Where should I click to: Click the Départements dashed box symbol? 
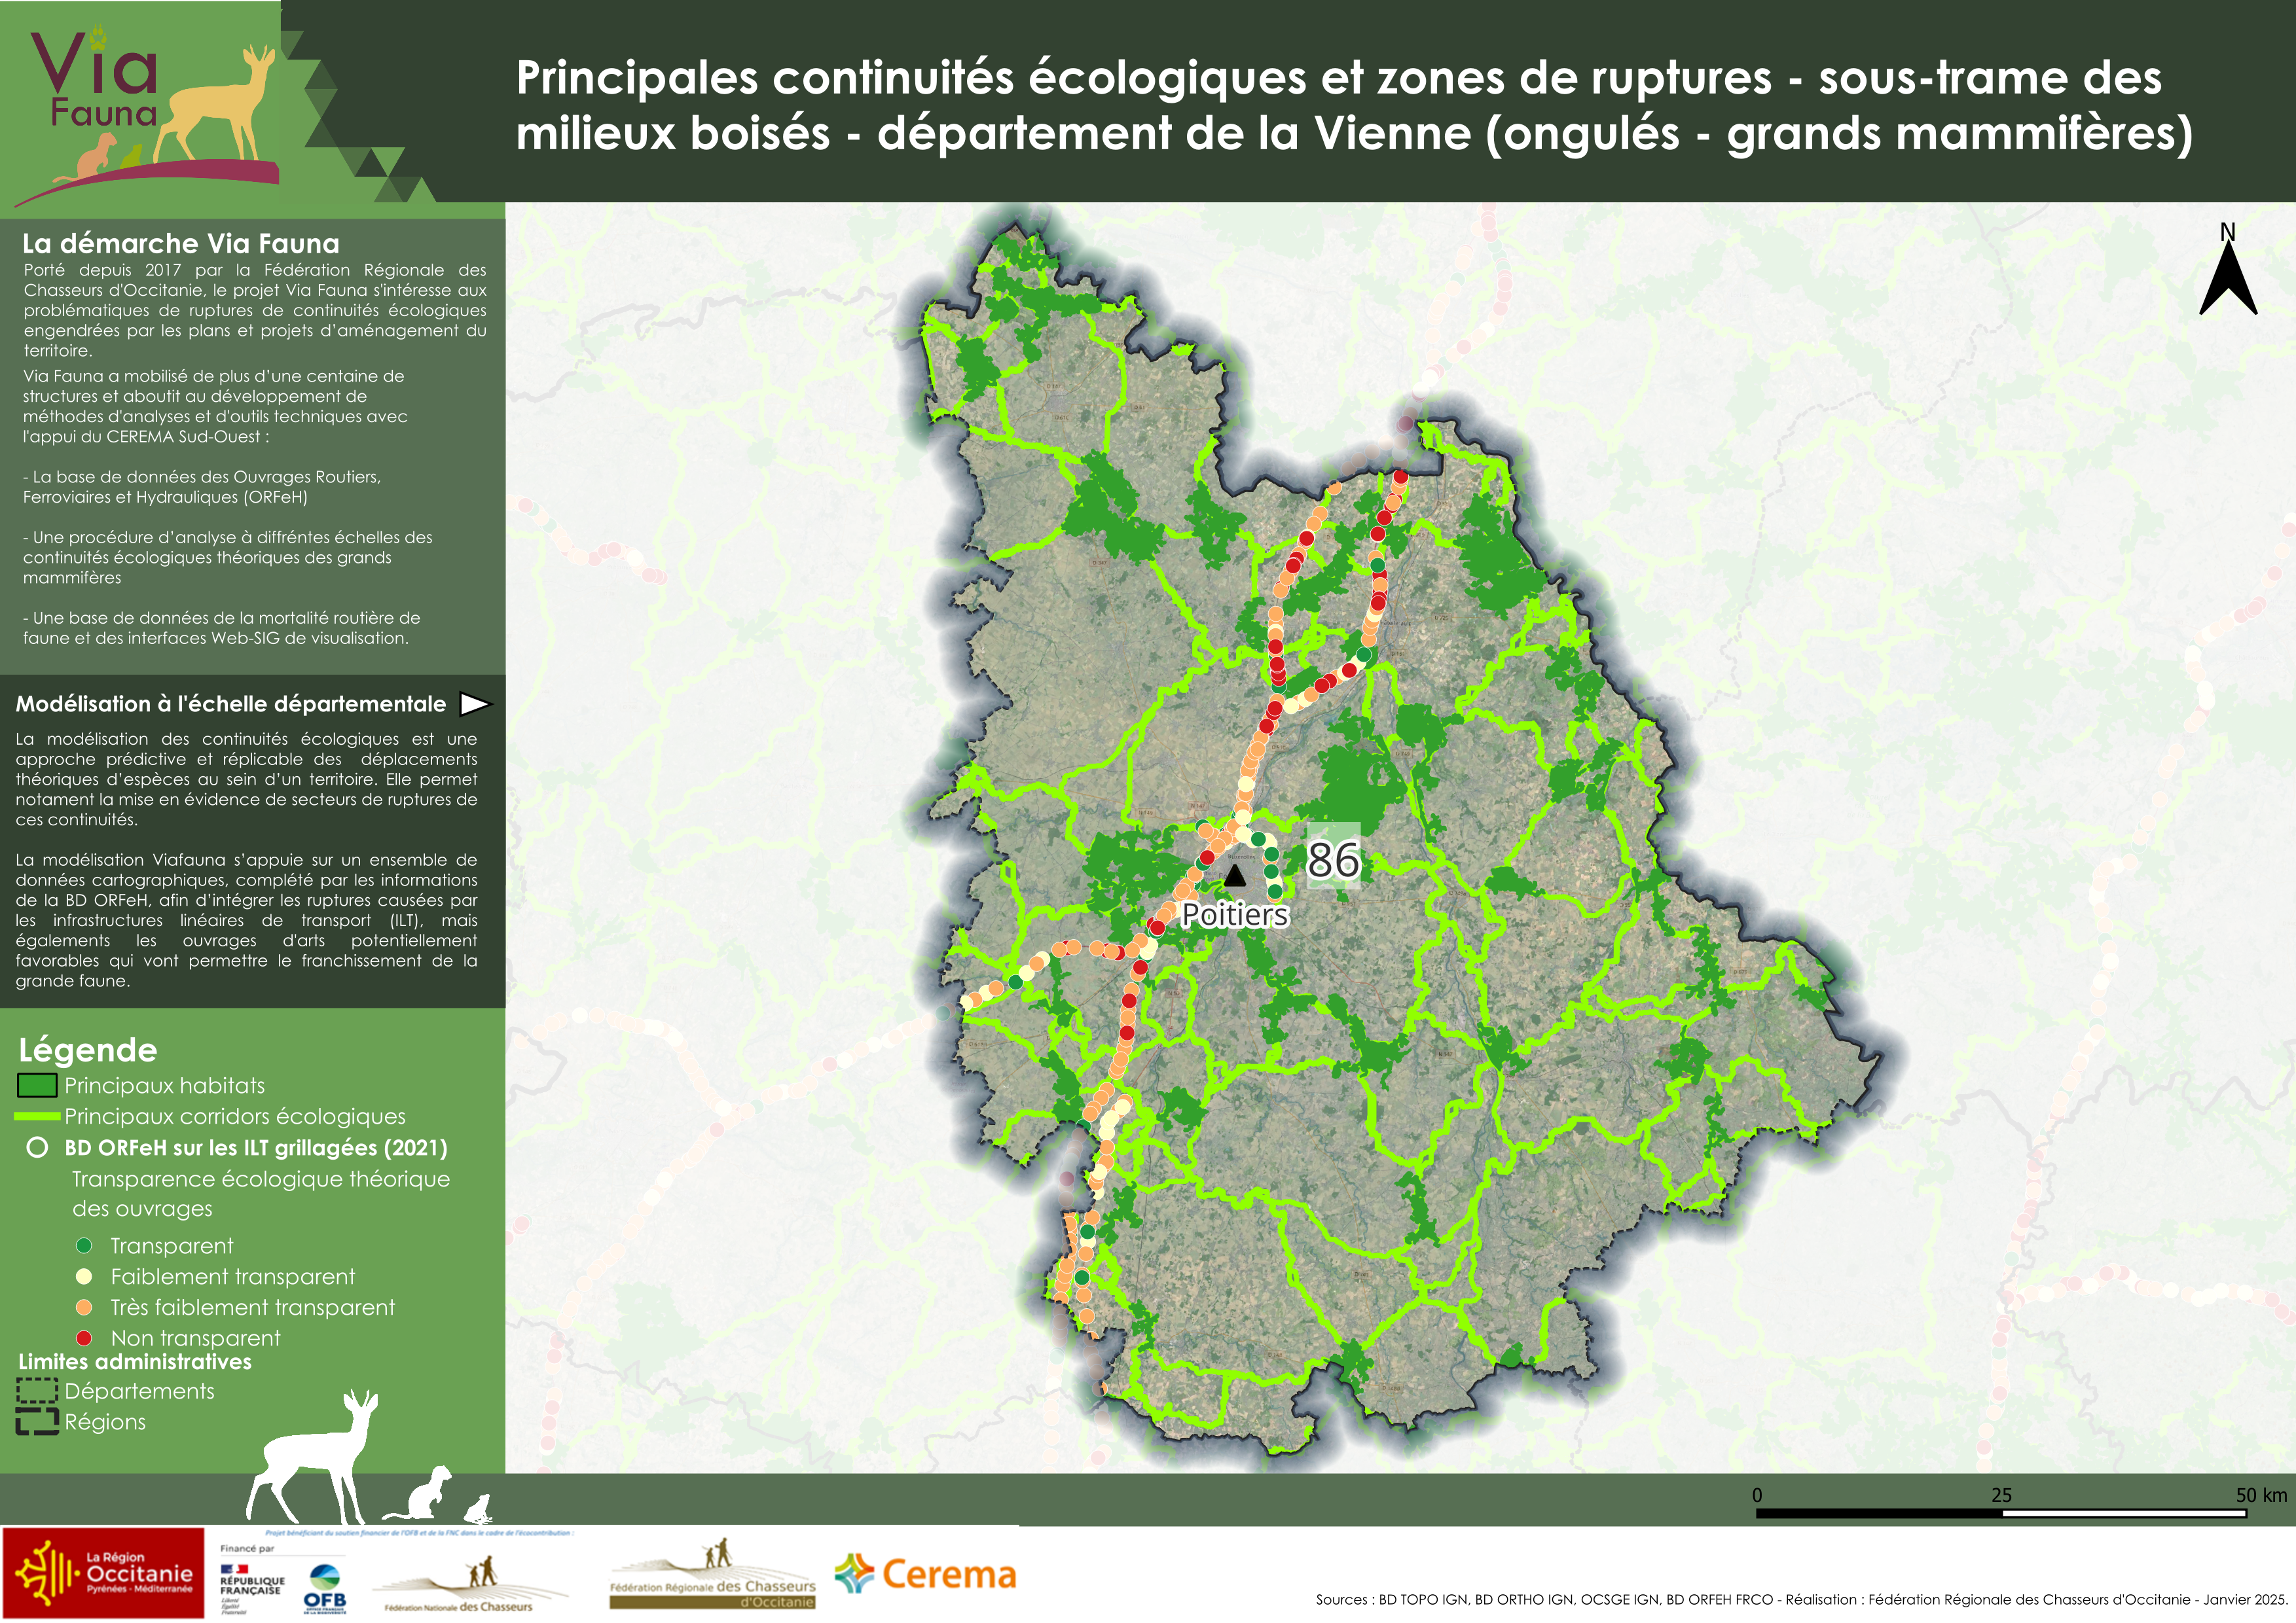[37, 1391]
